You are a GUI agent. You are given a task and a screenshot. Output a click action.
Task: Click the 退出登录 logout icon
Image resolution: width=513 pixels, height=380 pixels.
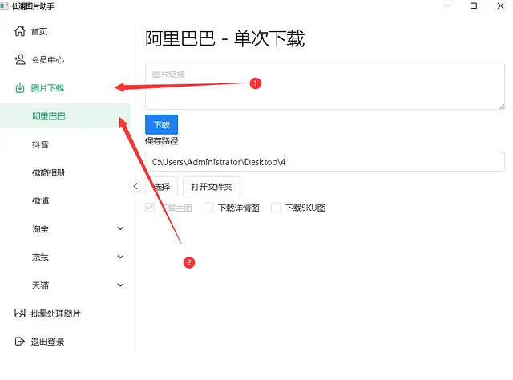[19, 342]
